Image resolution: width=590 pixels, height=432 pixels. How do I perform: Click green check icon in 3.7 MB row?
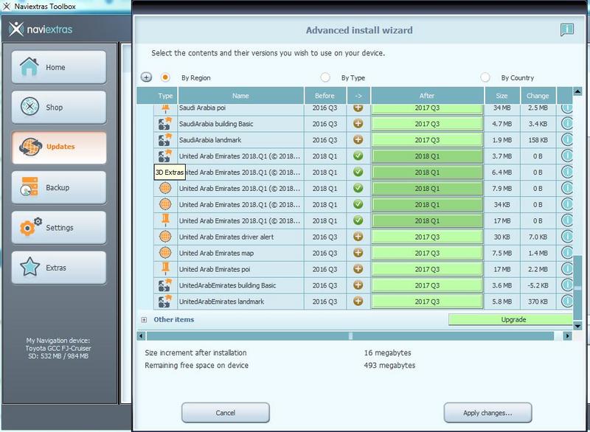(358, 156)
